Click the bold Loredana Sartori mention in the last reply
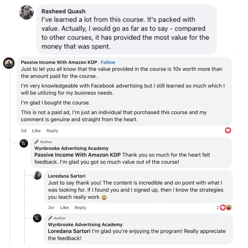This screenshot has height=248, width=248. 69,231
